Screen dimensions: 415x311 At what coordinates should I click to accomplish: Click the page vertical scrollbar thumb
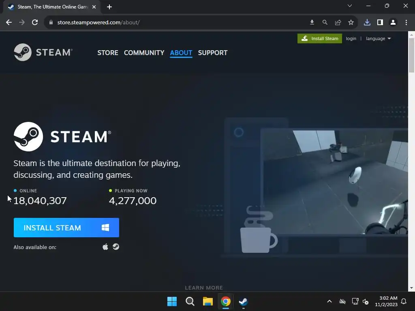(x=411, y=55)
